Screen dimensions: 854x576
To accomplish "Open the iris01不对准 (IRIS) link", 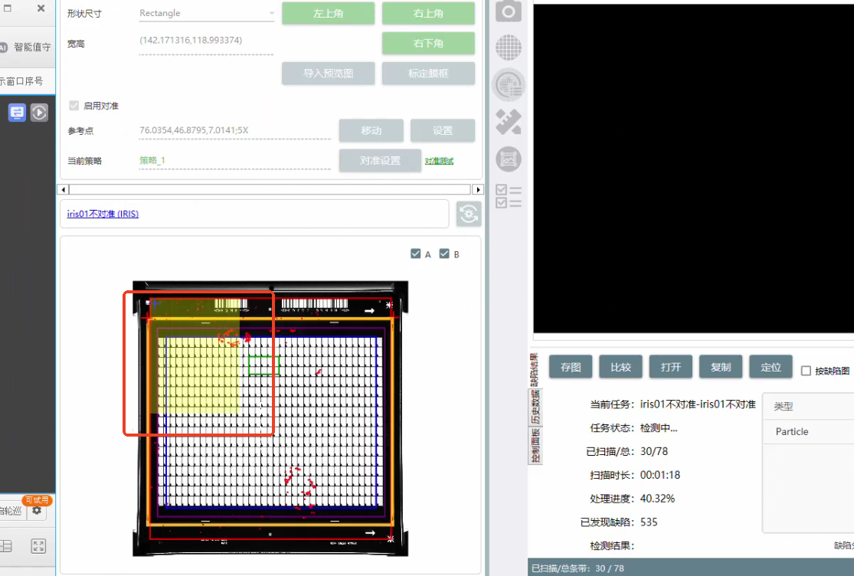I will click(103, 214).
